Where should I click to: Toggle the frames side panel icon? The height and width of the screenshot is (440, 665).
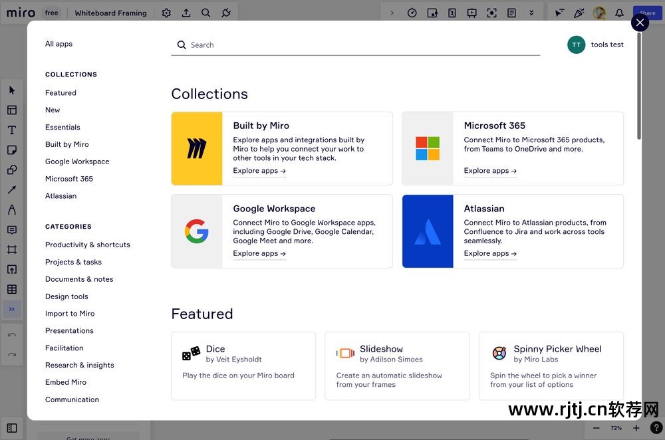point(12,428)
